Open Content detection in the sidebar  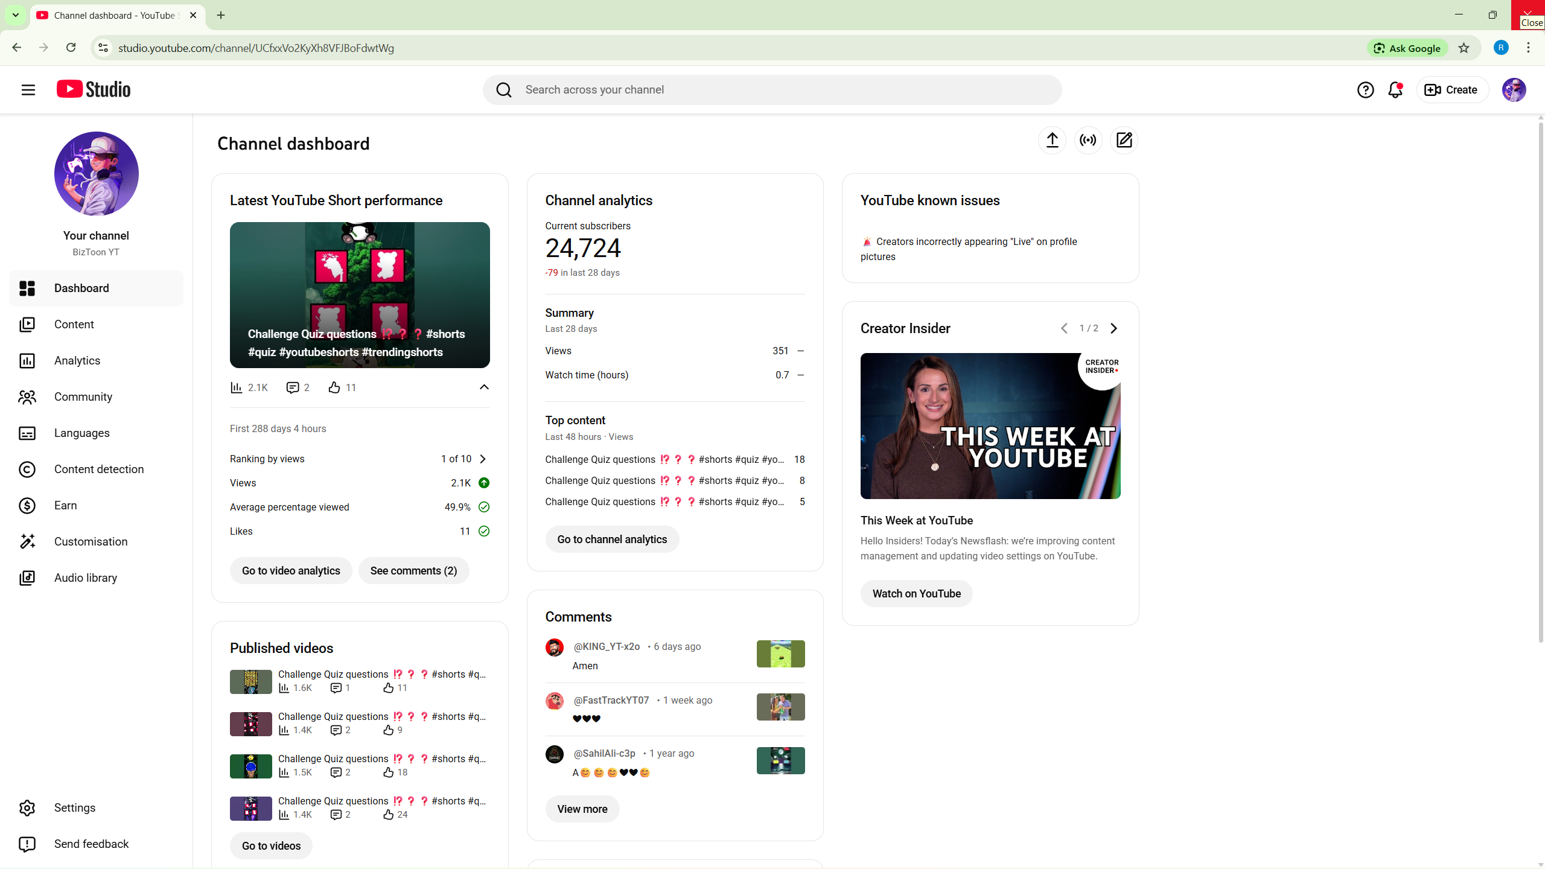[98, 469]
